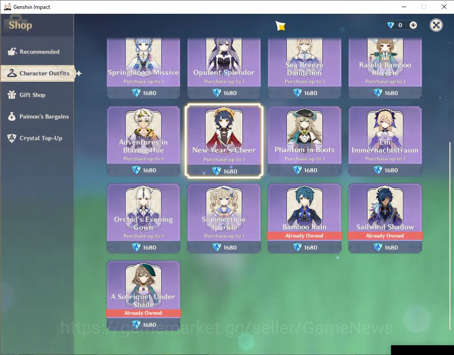Open the New Year's Cheer outfit card
Viewport: 454px width, 355px height.
coord(224,141)
